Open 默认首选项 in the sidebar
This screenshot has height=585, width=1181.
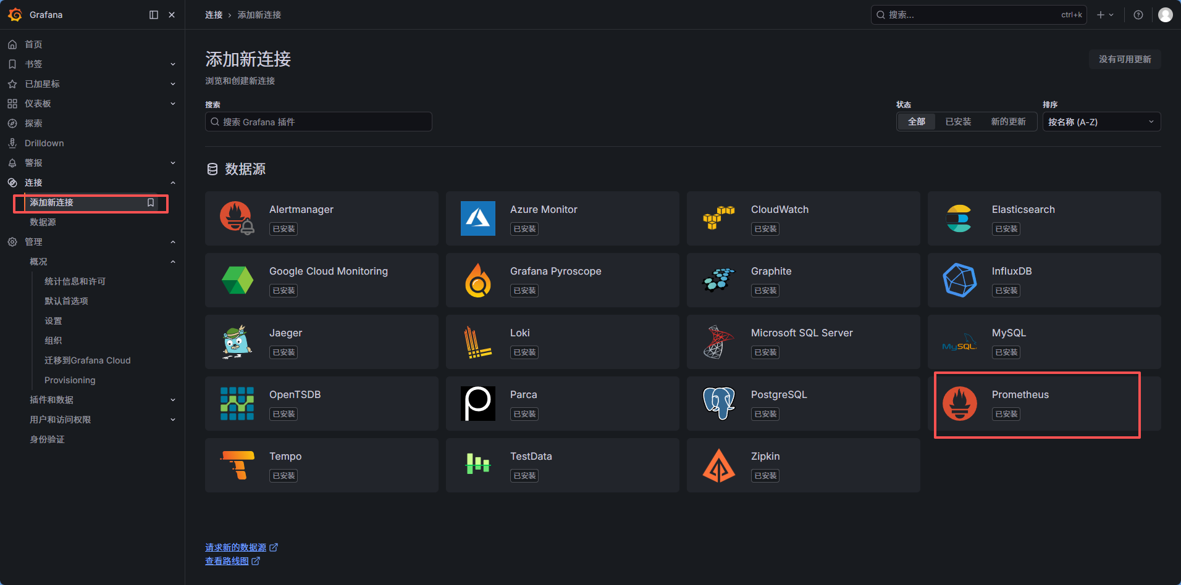[x=66, y=301]
